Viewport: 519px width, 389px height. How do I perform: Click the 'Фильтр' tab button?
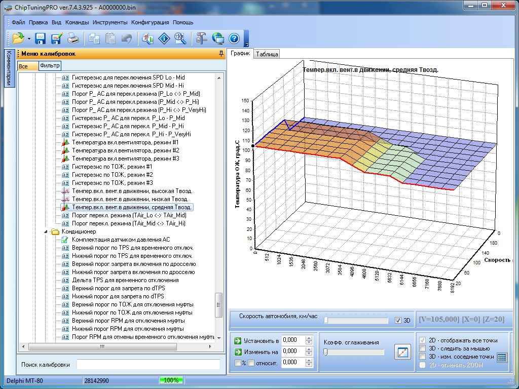coord(50,66)
